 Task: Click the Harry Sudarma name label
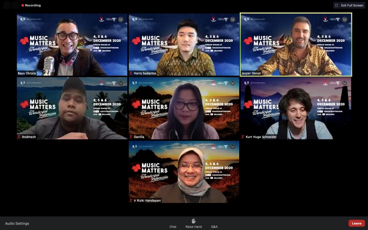tap(145, 73)
